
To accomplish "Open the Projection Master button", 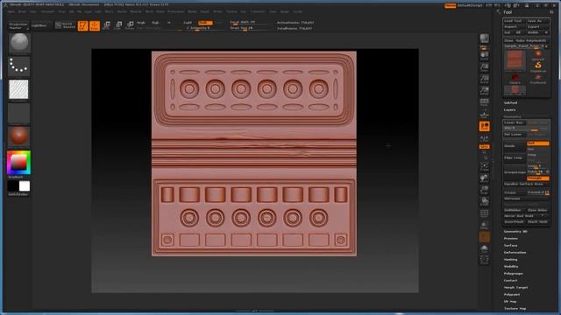I will (x=18, y=25).
